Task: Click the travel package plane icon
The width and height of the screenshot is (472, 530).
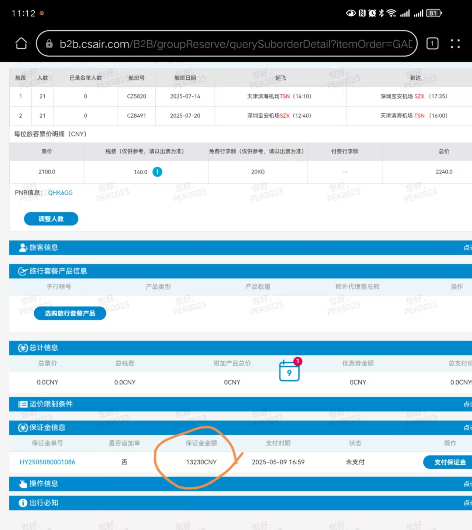Action: point(23,271)
